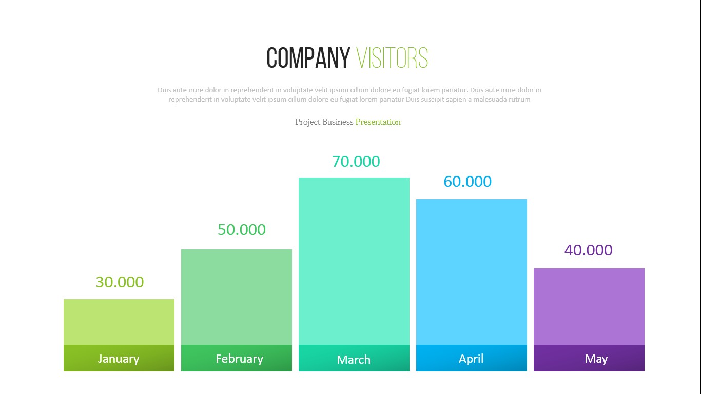Screen dimensions: 701x394
Task: Select the April month label
Action: pos(471,359)
